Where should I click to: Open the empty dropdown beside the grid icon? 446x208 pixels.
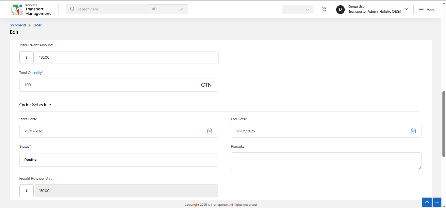297,9
